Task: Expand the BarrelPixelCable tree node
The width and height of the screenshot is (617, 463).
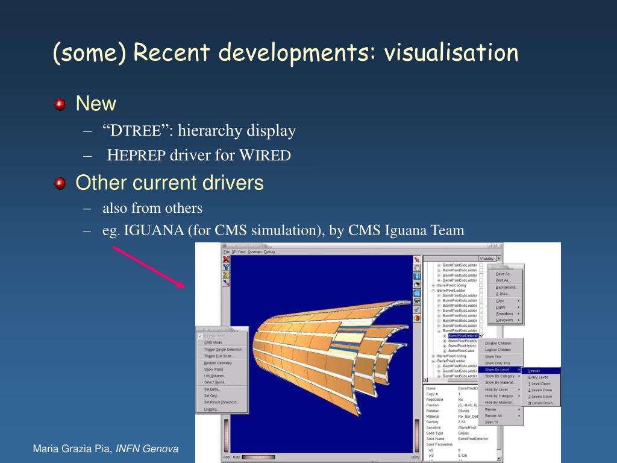Action: (x=445, y=351)
